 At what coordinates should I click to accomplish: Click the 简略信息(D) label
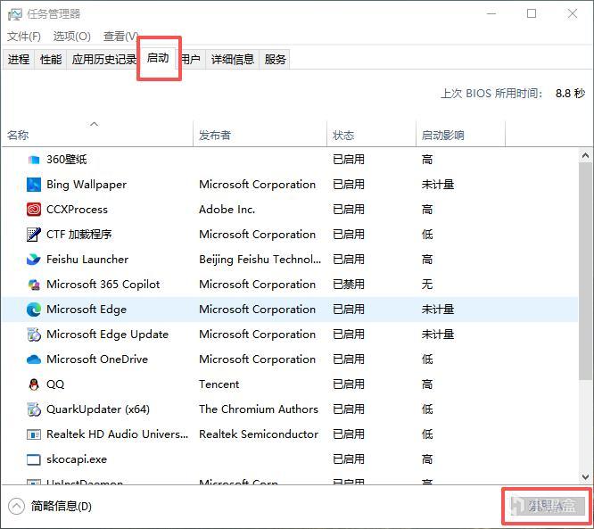(62, 507)
